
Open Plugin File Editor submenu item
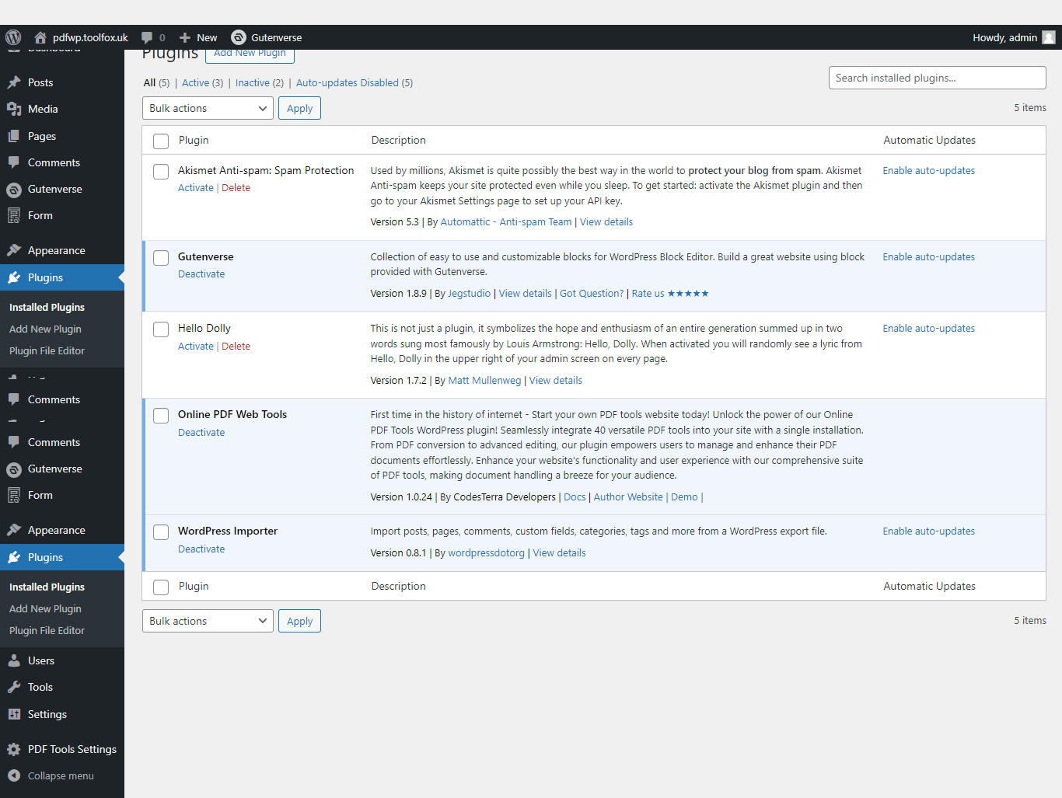coord(47,351)
